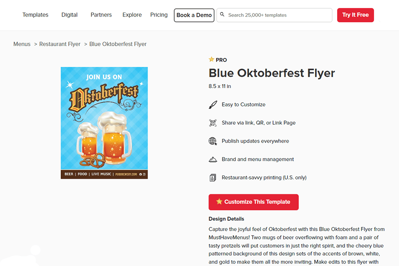Open the Partners menu

coord(101,15)
